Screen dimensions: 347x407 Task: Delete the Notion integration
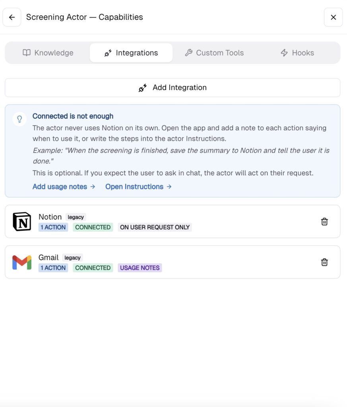click(324, 222)
